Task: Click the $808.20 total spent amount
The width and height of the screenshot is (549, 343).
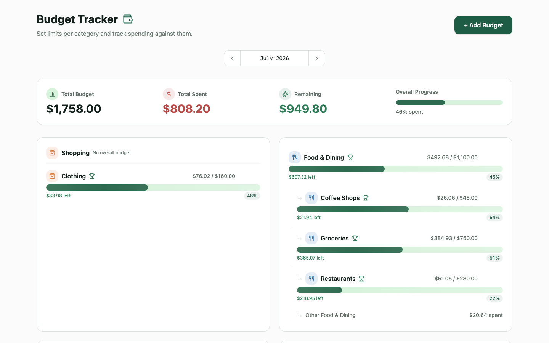Action: 186,109
